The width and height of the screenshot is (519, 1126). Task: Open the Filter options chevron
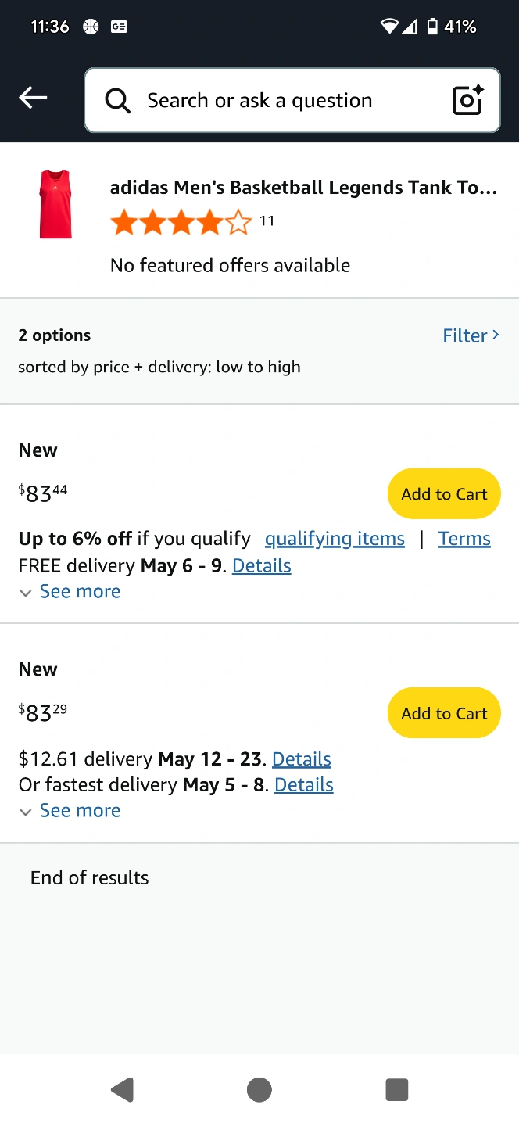[471, 335]
